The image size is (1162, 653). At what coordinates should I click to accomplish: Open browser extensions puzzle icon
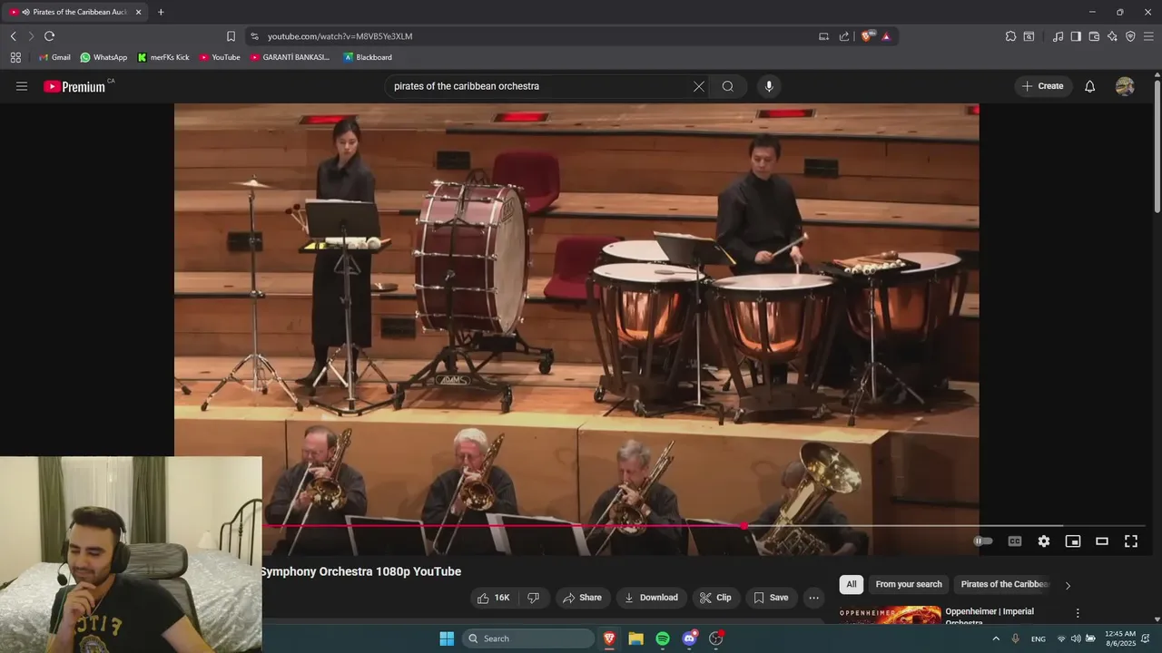(1010, 36)
